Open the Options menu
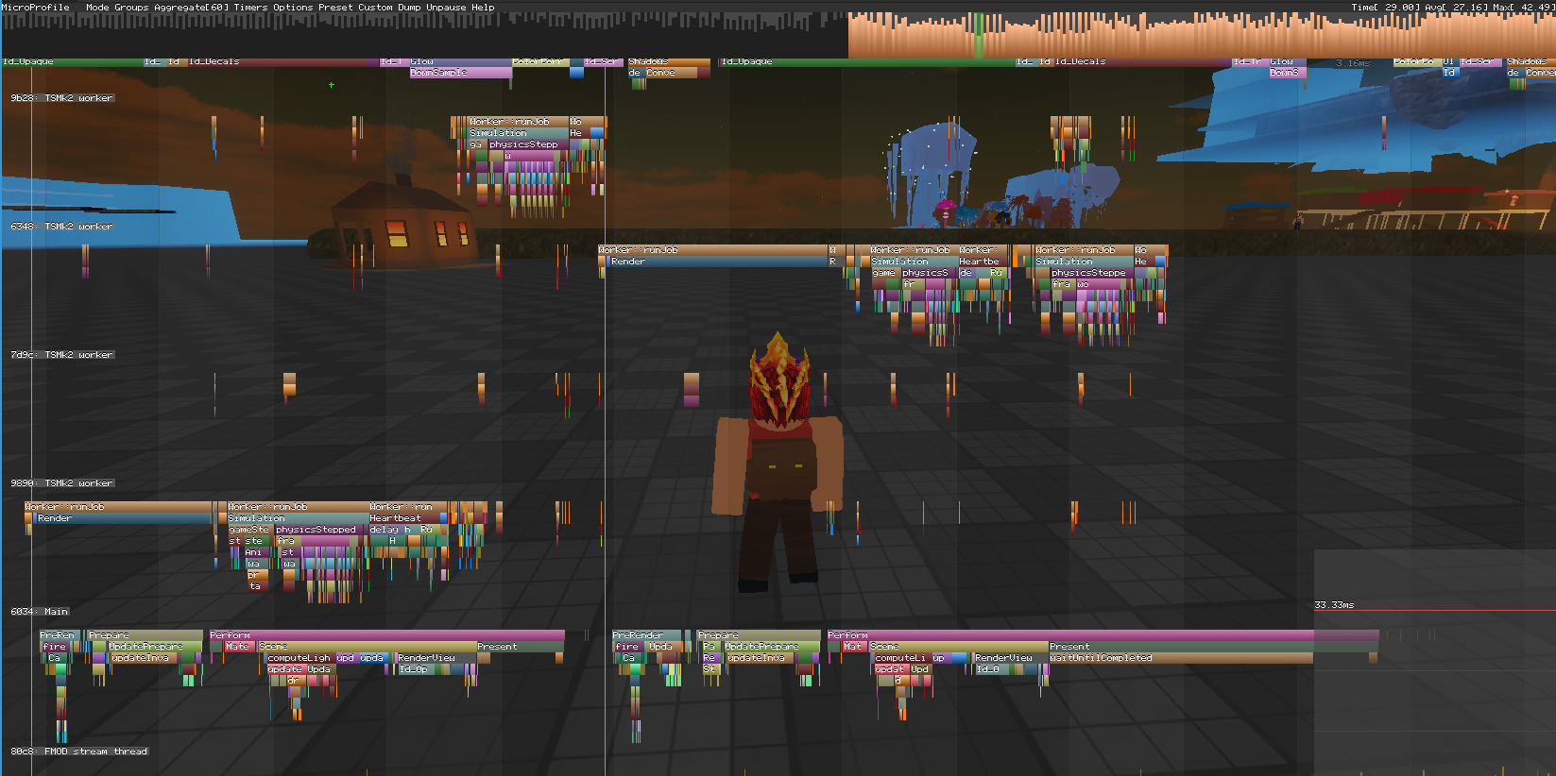This screenshot has height=776, width=1556. click(293, 7)
